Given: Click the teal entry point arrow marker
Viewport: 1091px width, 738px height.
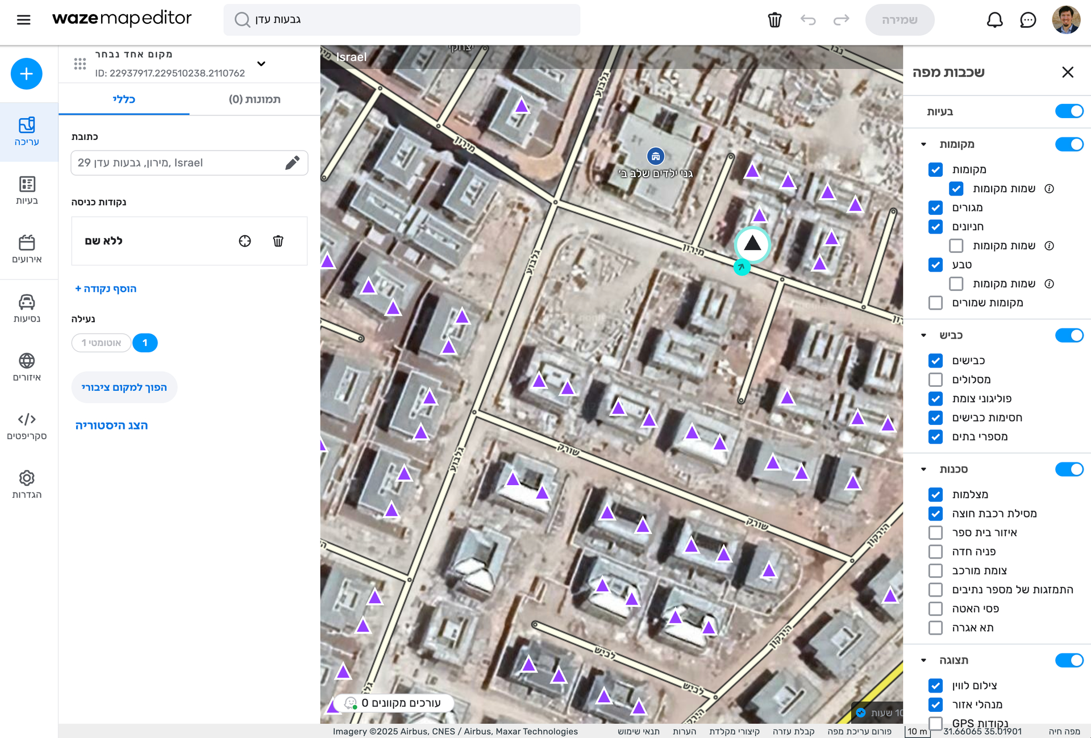Looking at the screenshot, I should click(x=742, y=267).
